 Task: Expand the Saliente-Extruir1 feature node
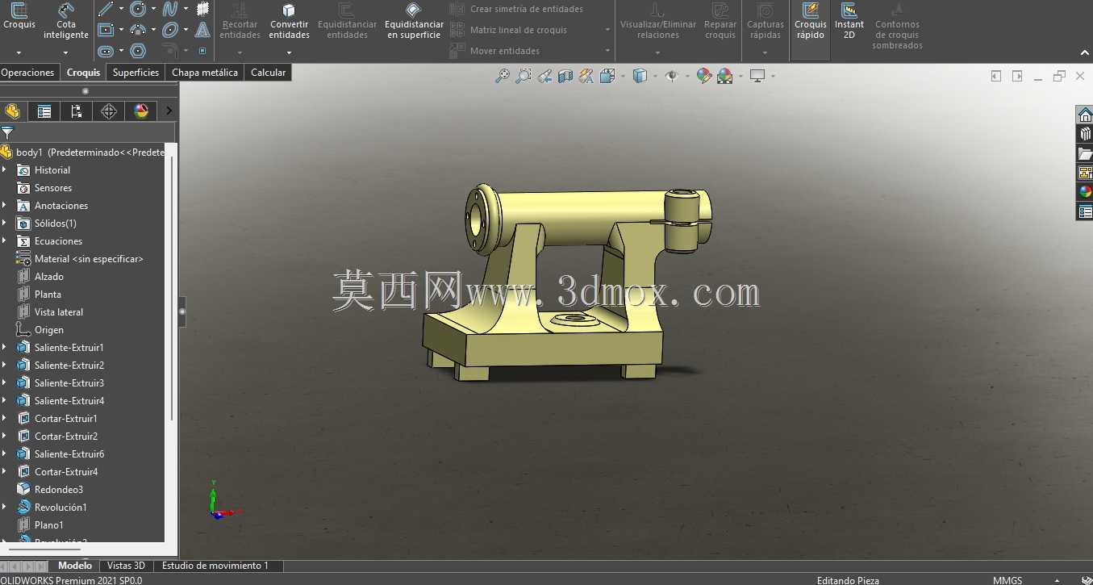(x=4, y=347)
